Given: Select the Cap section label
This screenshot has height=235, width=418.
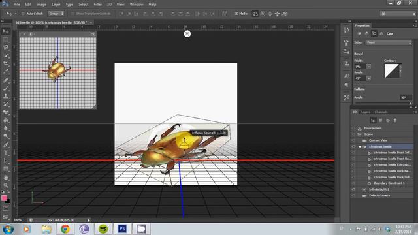Looking at the screenshot, I should click(x=389, y=33).
